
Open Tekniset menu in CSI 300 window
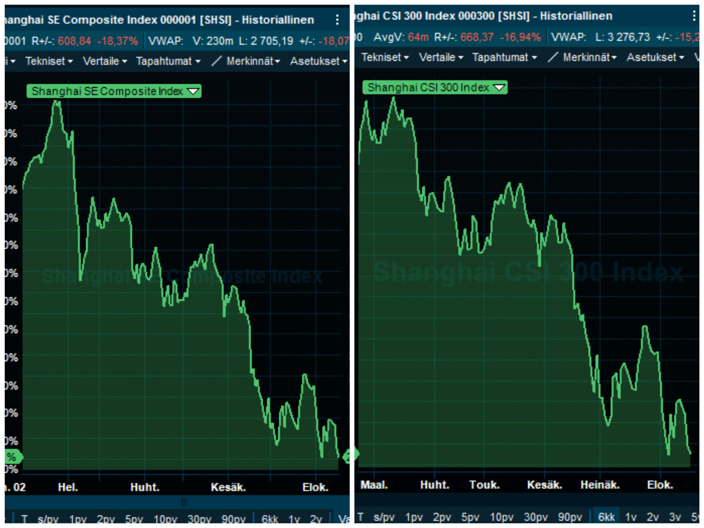coord(385,57)
